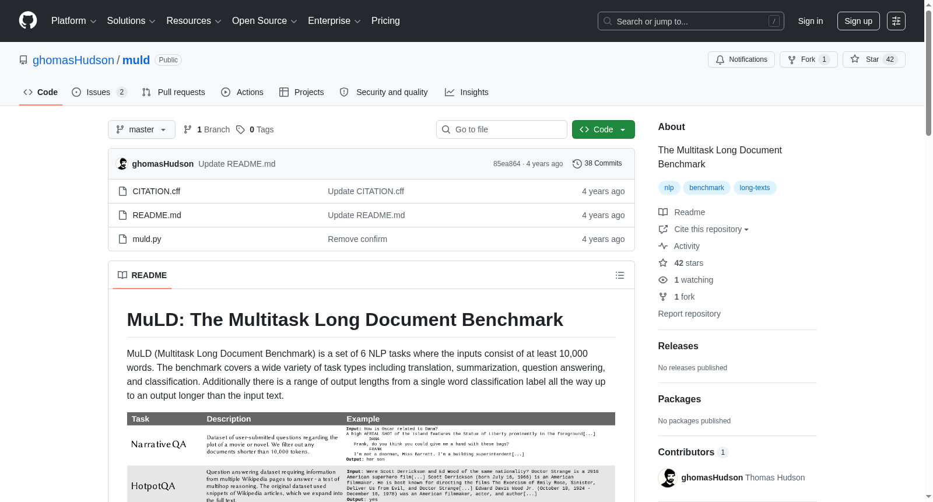Click the Readme book icon in About

[663, 212]
